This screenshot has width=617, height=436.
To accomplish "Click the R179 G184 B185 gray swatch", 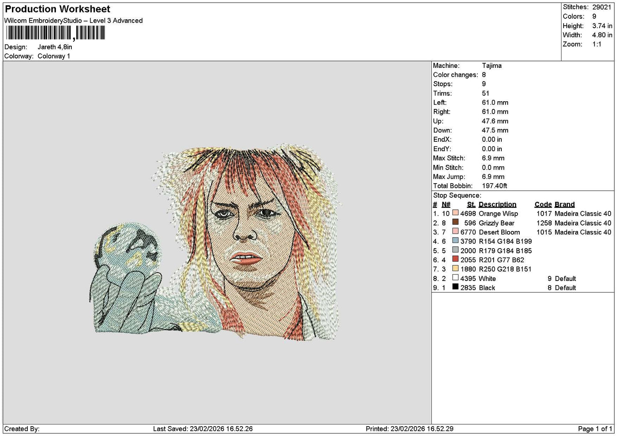I will 455,250.
